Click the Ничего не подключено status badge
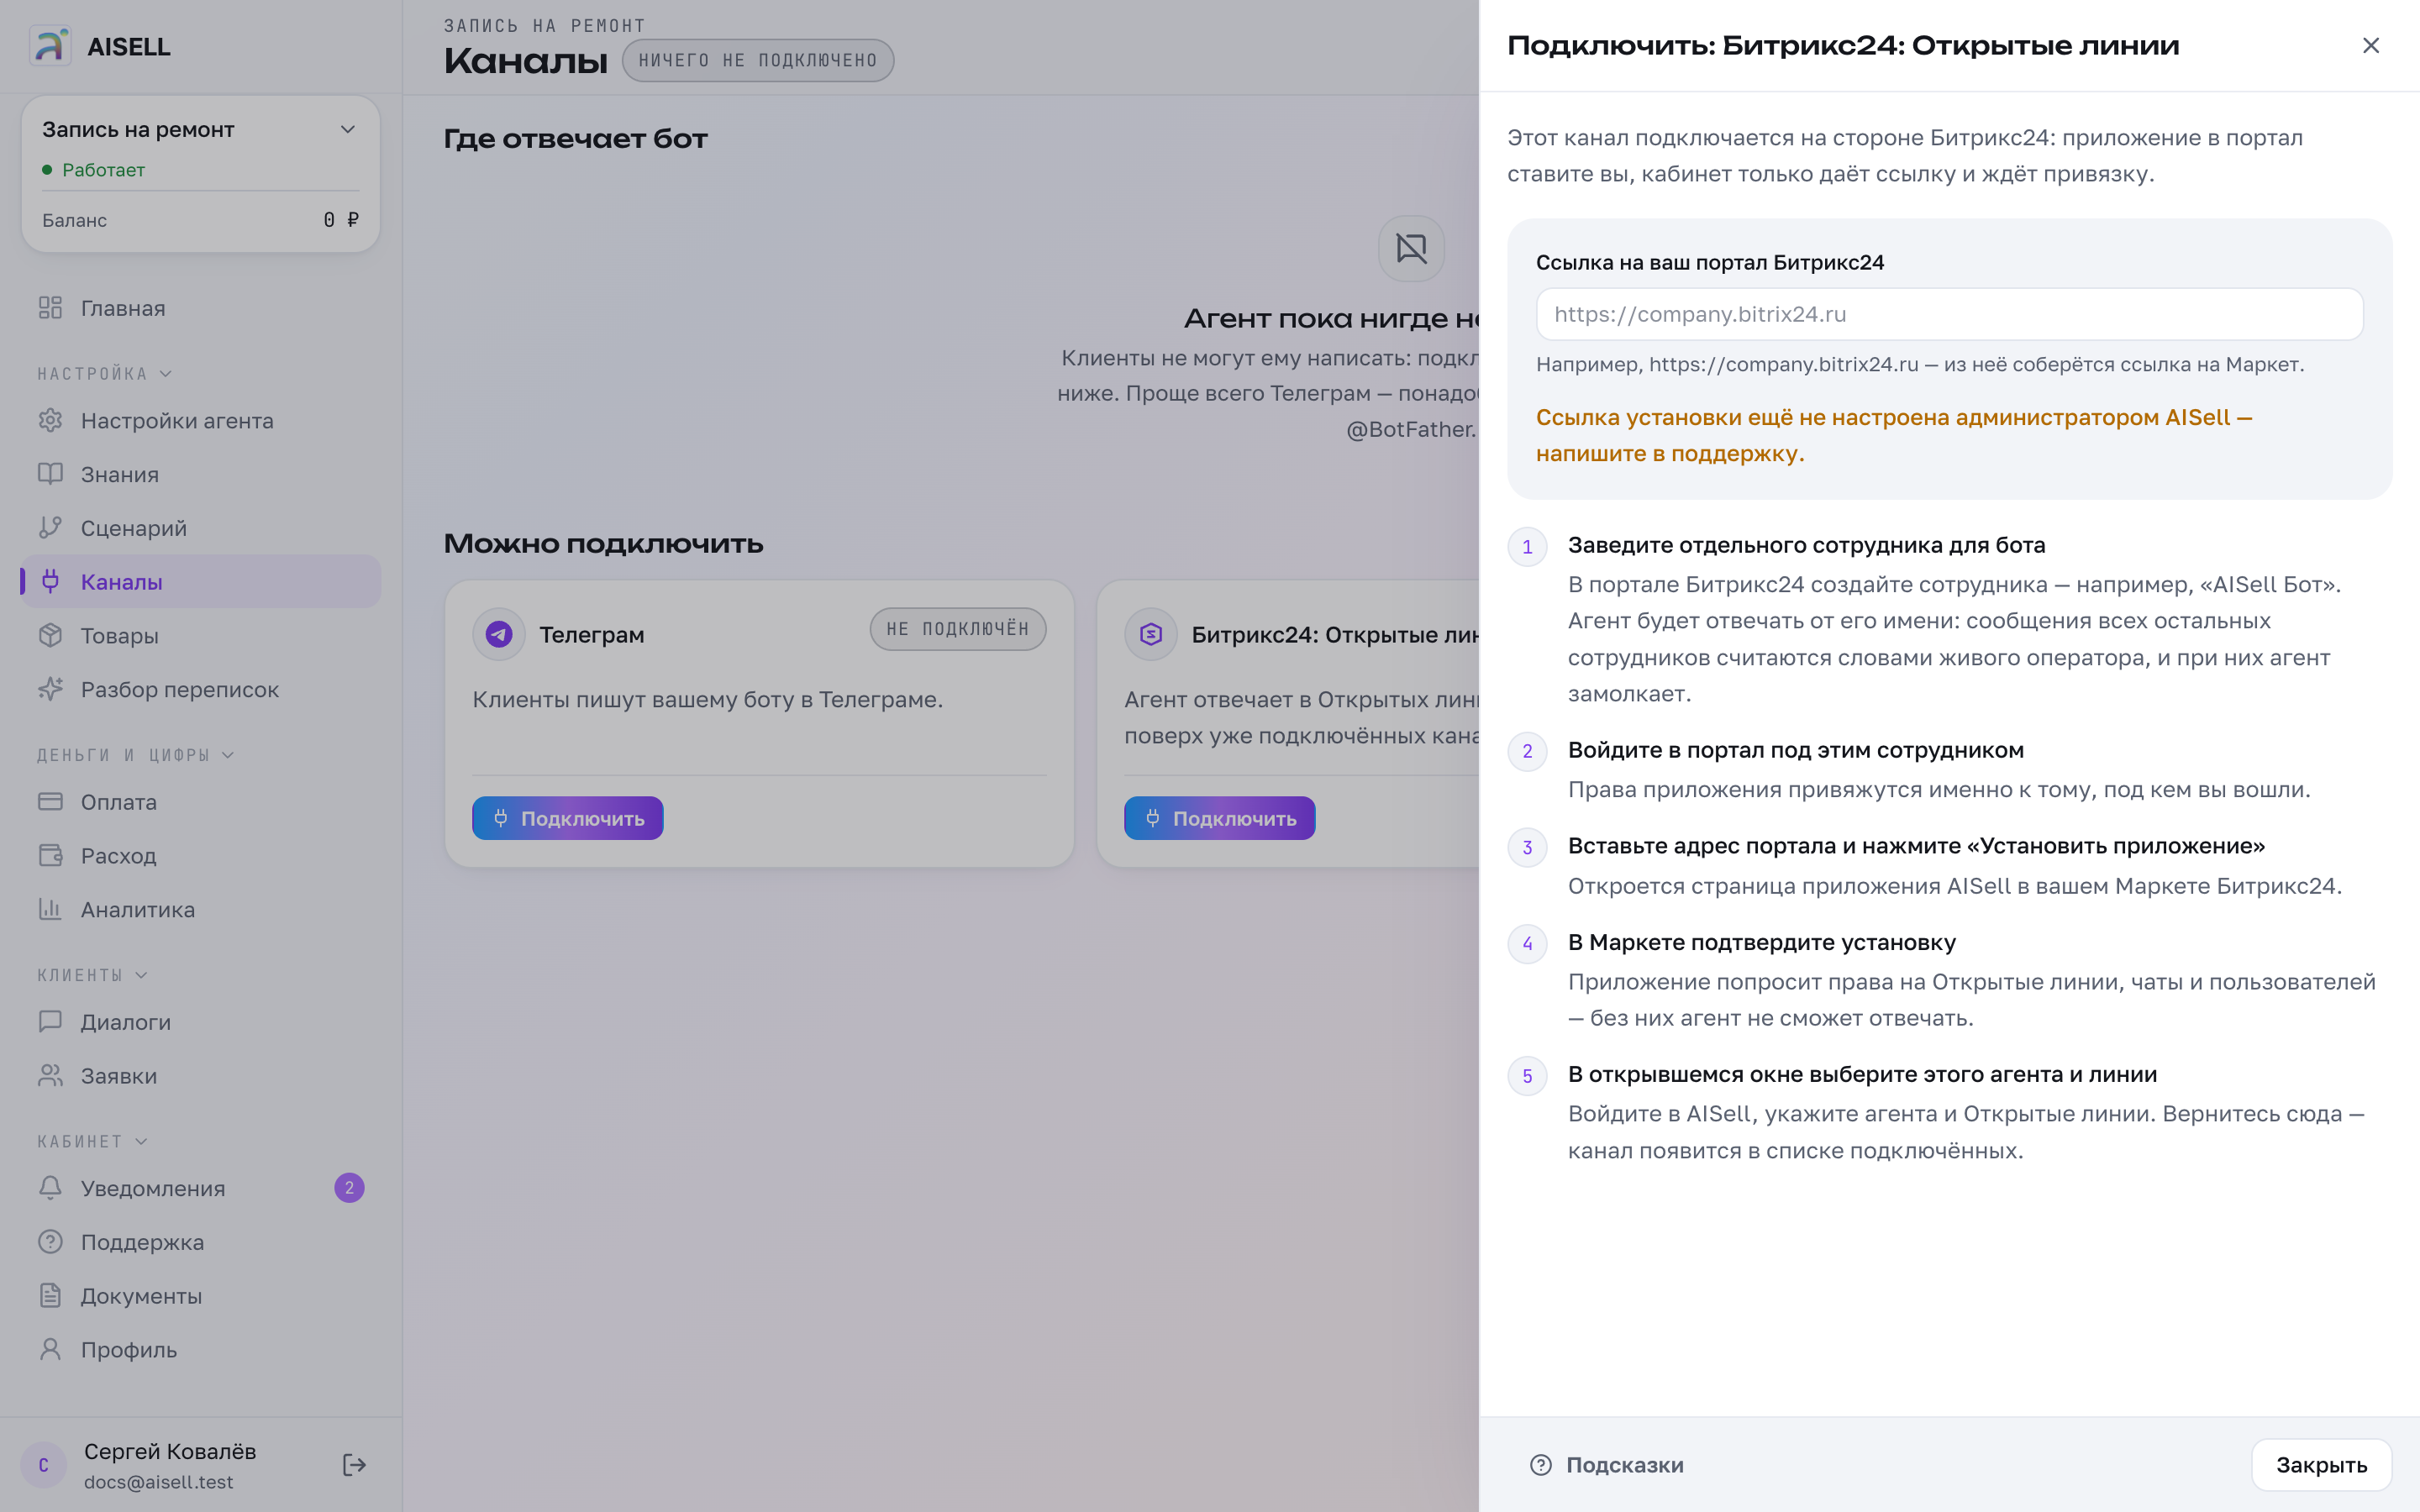The height and width of the screenshot is (1512, 2420). pos(758,60)
